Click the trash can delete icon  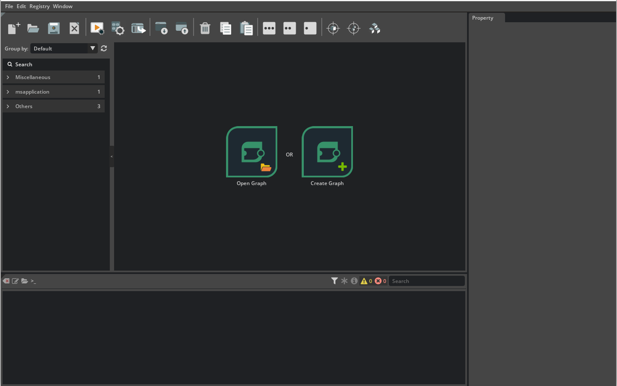pos(205,28)
